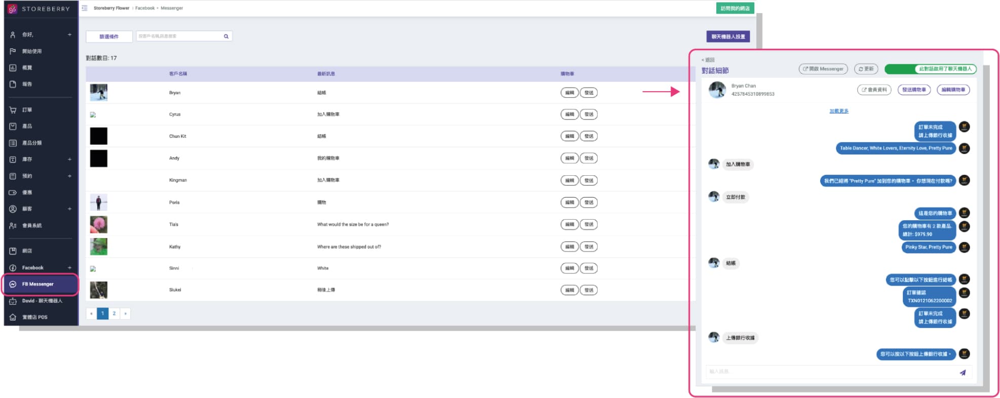Click 發送 button in Siukei's row

coord(589,290)
